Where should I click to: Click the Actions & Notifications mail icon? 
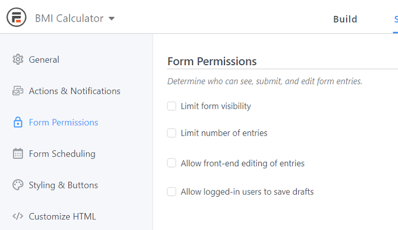[x=18, y=91]
